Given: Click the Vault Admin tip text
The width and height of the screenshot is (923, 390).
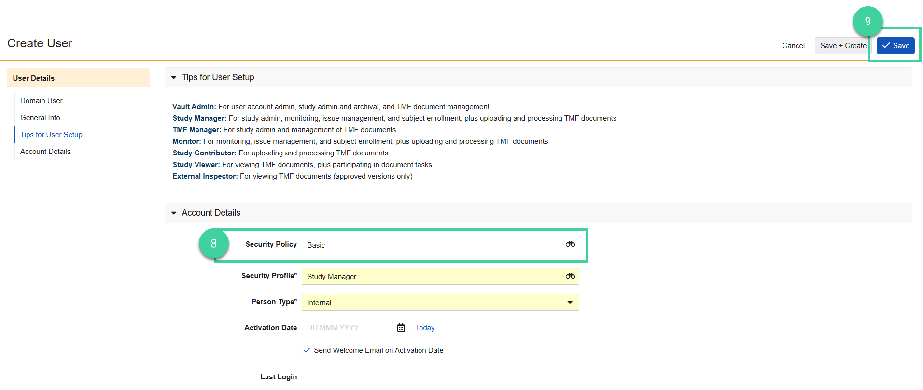Looking at the screenshot, I should coord(331,107).
